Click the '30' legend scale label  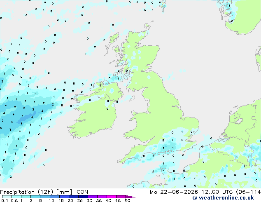(90, 200)
